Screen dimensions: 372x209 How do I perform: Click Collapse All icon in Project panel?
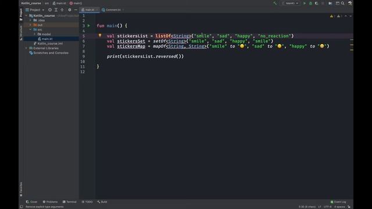(62, 10)
